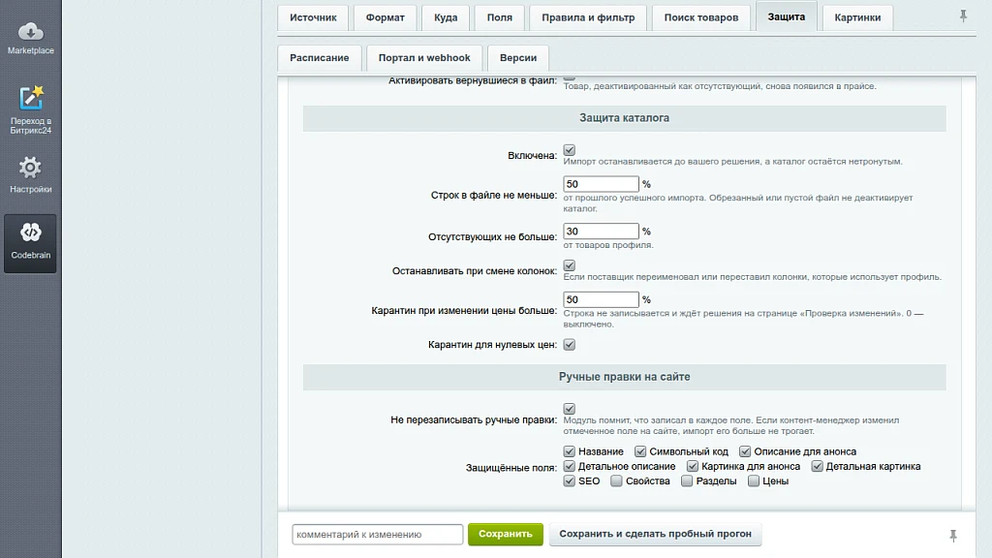Click Сохранить и сделать пробный прогон
The height and width of the screenshot is (558, 992).
(656, 534)
